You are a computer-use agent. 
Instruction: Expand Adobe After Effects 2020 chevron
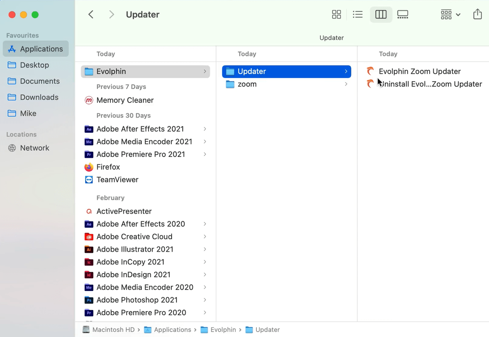205,224
